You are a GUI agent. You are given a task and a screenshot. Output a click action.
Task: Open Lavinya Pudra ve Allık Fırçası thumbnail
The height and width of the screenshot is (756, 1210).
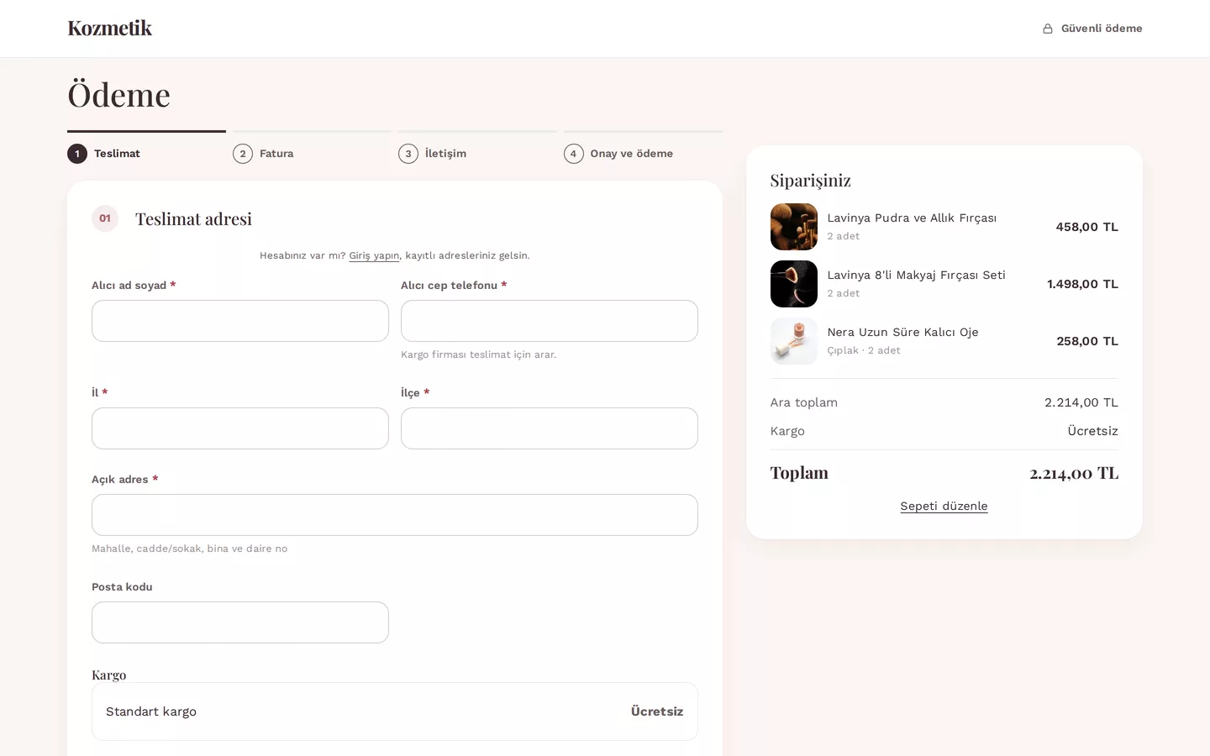point(794,227)
